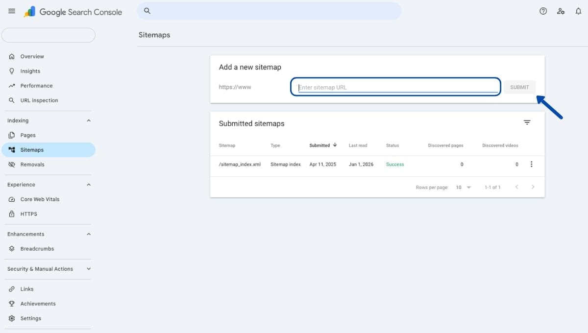This screenshot has height=333, width=588.
Task: Open the property selector box
Action: coord(49,35)
